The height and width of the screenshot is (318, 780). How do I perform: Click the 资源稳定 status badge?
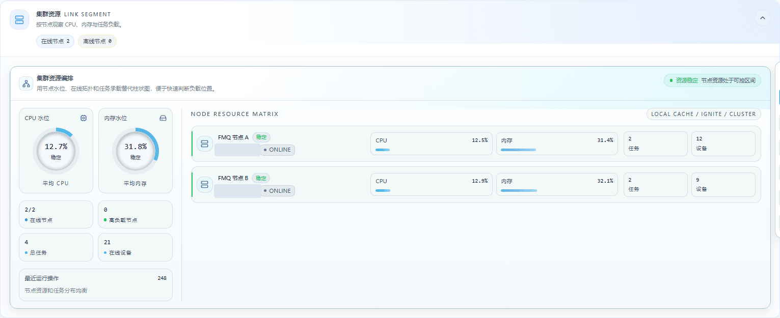coord(712,80)
